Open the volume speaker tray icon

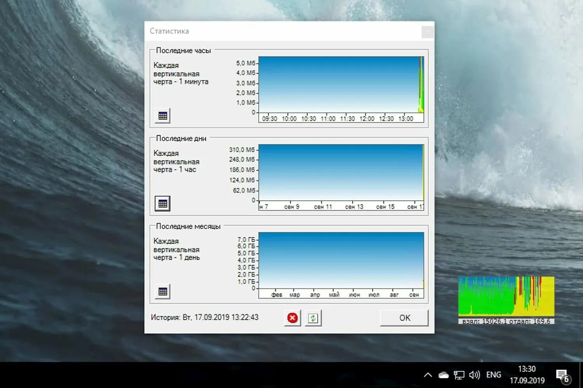[475, 375]
